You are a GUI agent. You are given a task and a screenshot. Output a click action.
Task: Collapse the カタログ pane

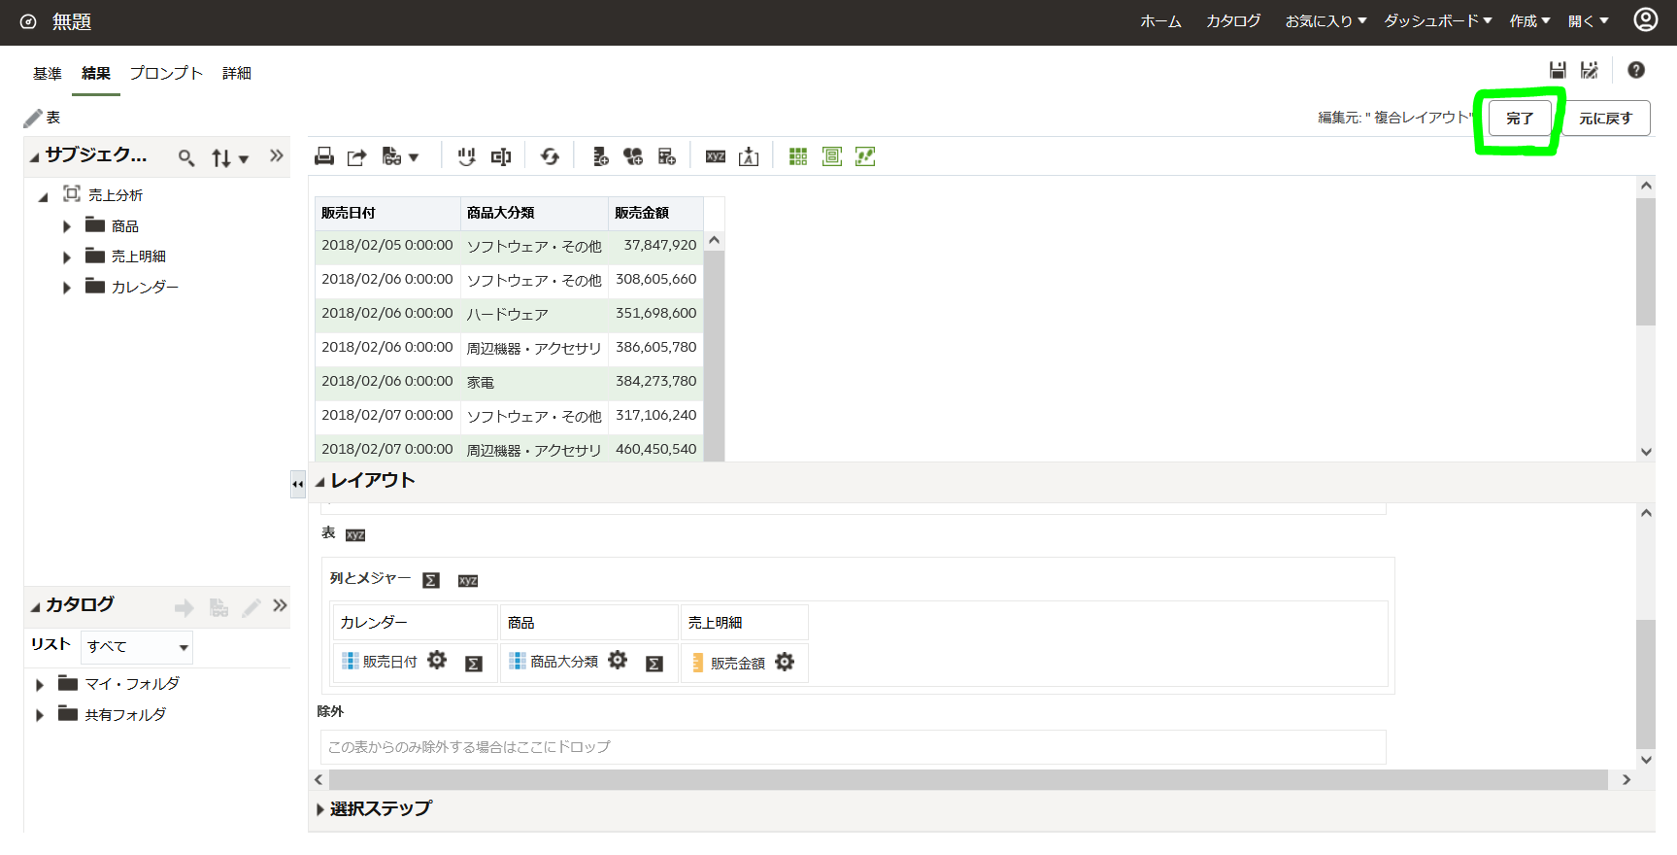pos(35,607)
